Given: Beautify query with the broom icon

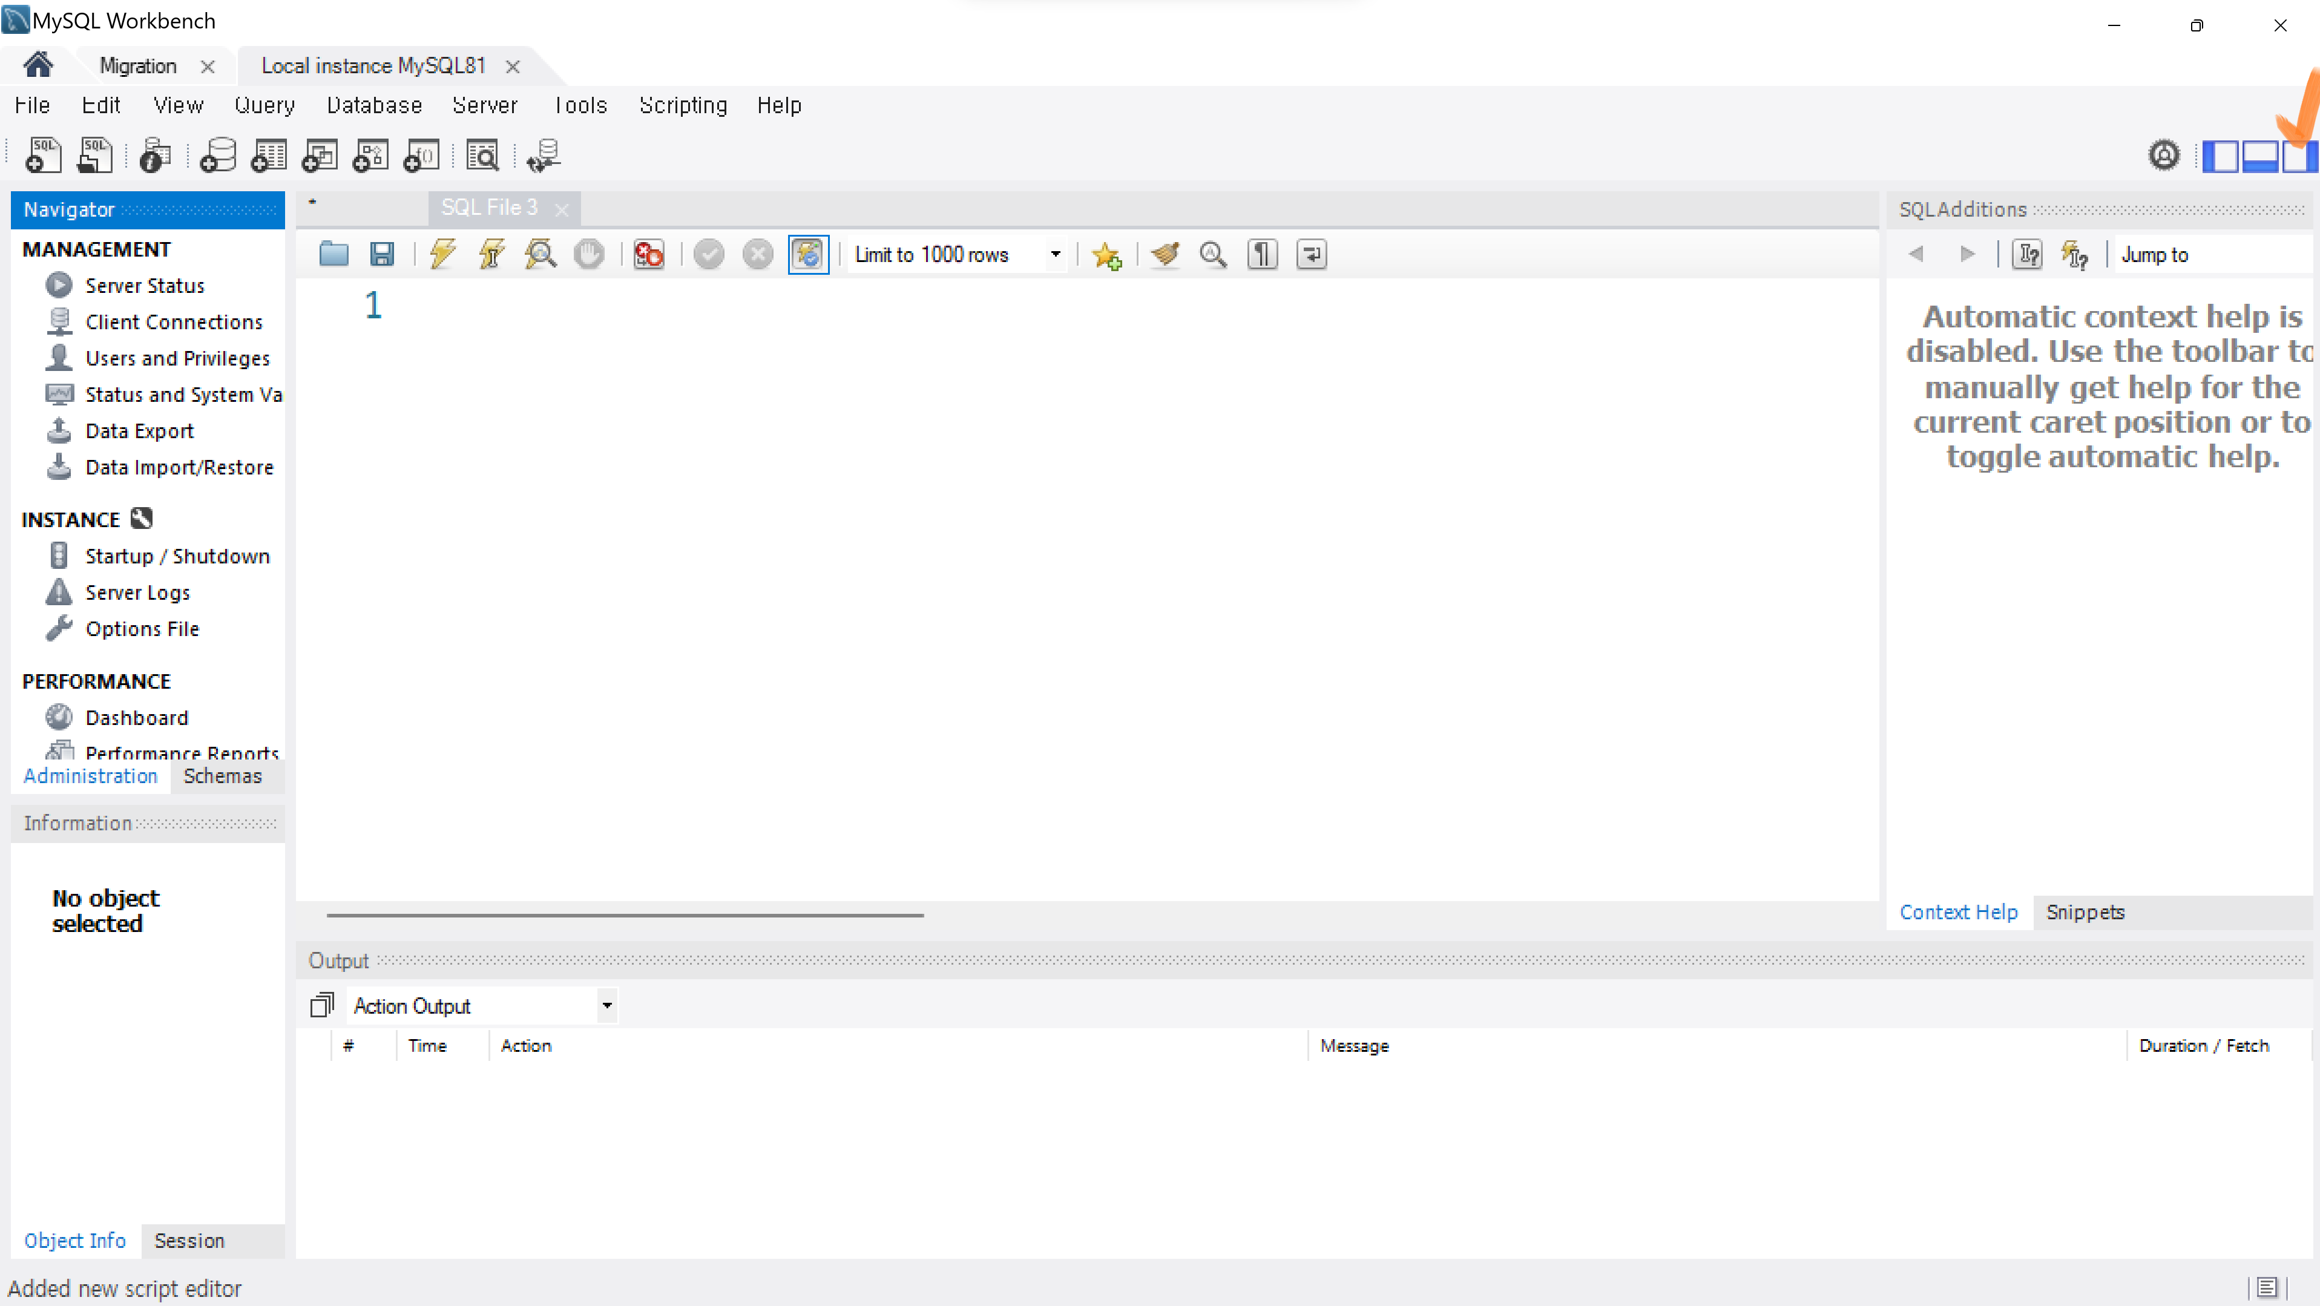Looking at the screenshot, I should pos(1165,255).
